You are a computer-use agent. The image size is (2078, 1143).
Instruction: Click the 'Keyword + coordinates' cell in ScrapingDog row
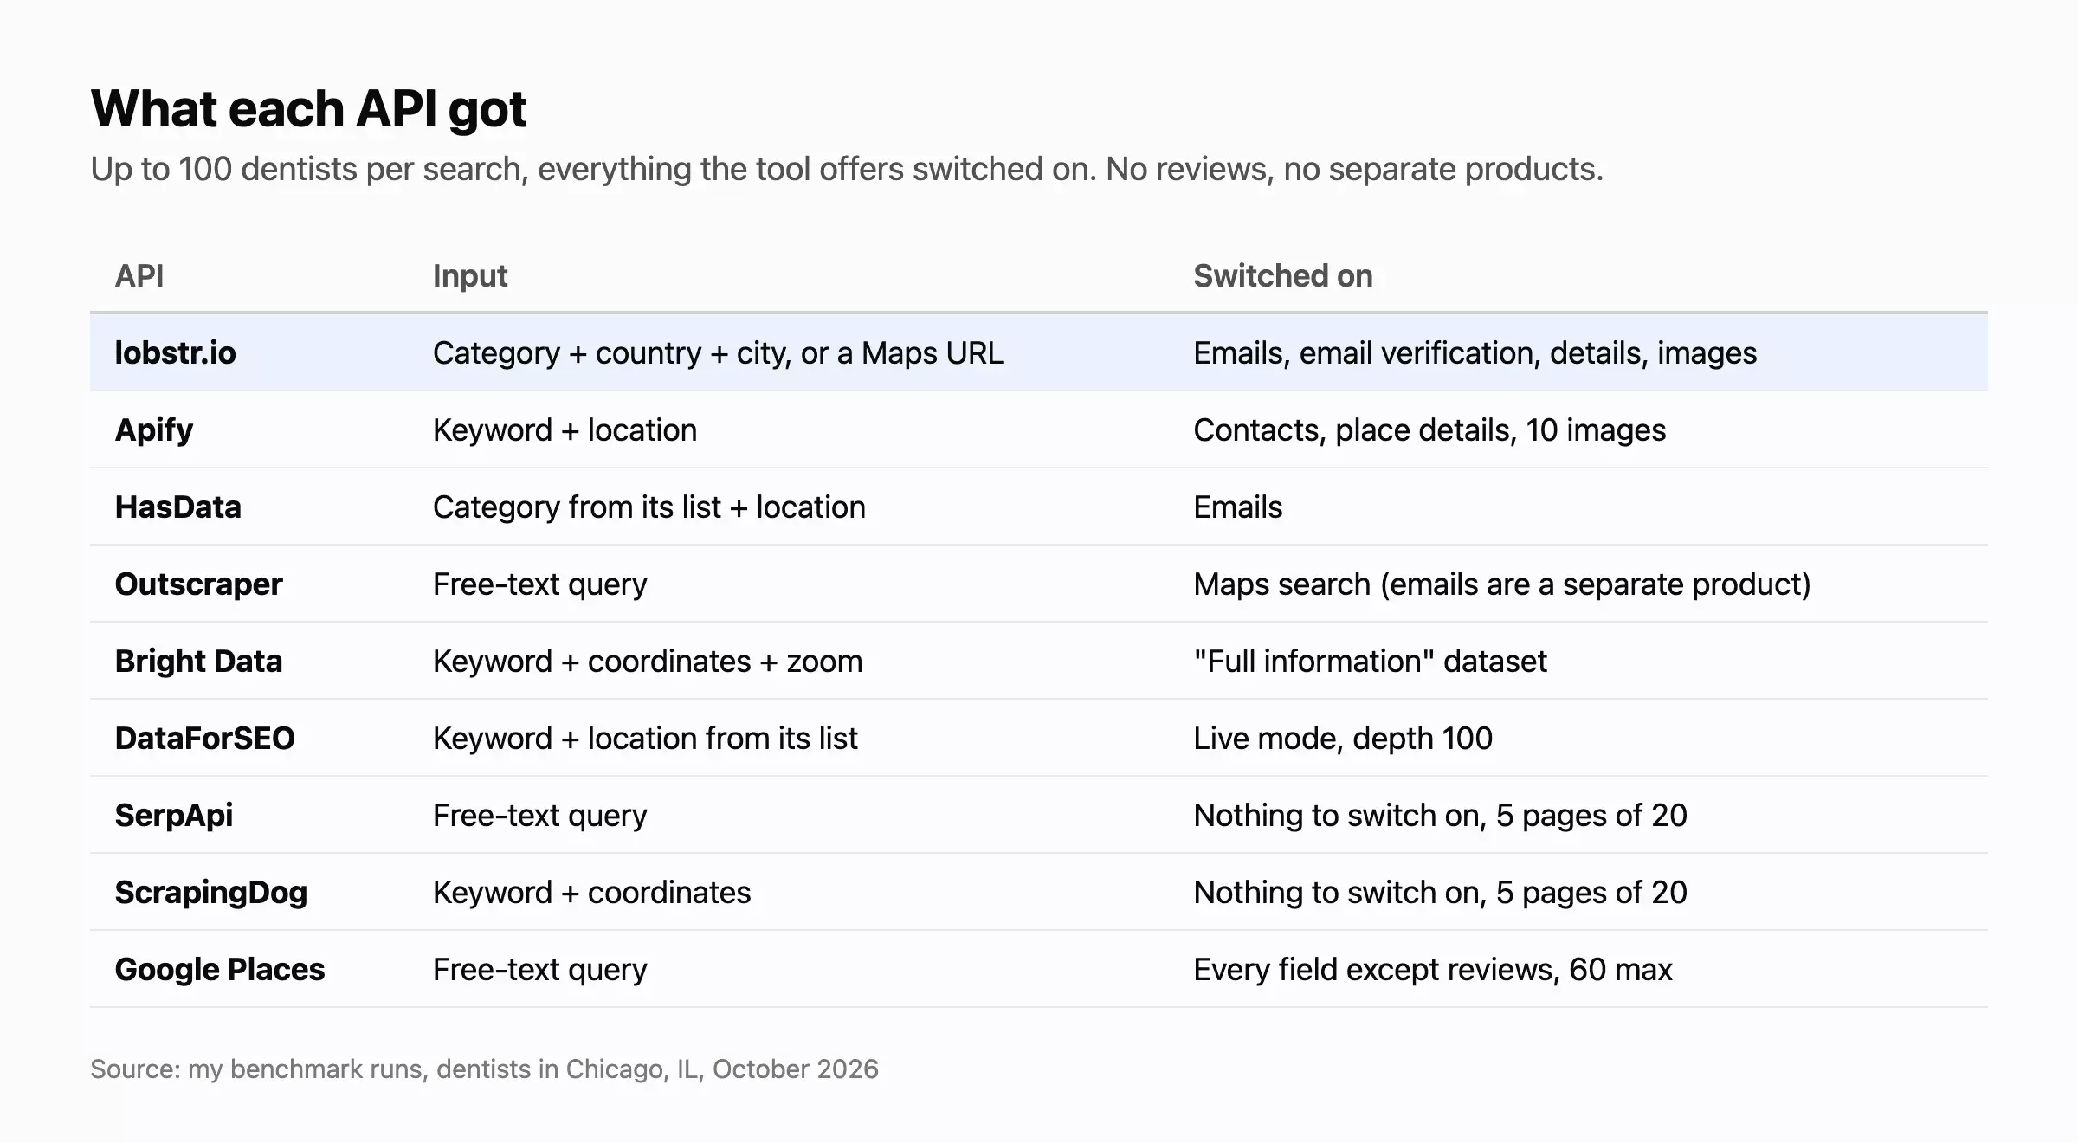tap(592, 892)
